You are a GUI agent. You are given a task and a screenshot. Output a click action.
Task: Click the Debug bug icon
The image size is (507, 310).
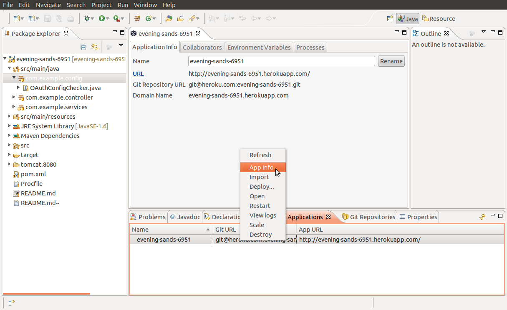(x=87, y=18)
